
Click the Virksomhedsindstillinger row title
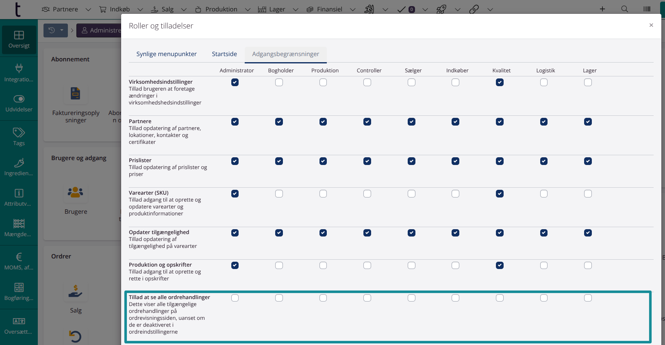tap(161, 82)
